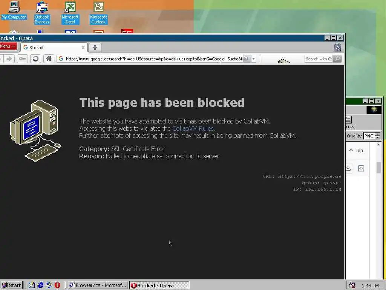Click the scroll up arrow in background window
This screenshot has width=386, height=290.
(x=378, y=145)
